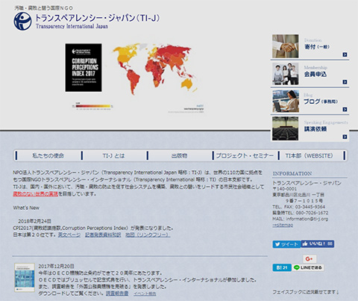Screen dimensions: 358x301
Task: Open the 調査報告書 download link
Action: 117,294
